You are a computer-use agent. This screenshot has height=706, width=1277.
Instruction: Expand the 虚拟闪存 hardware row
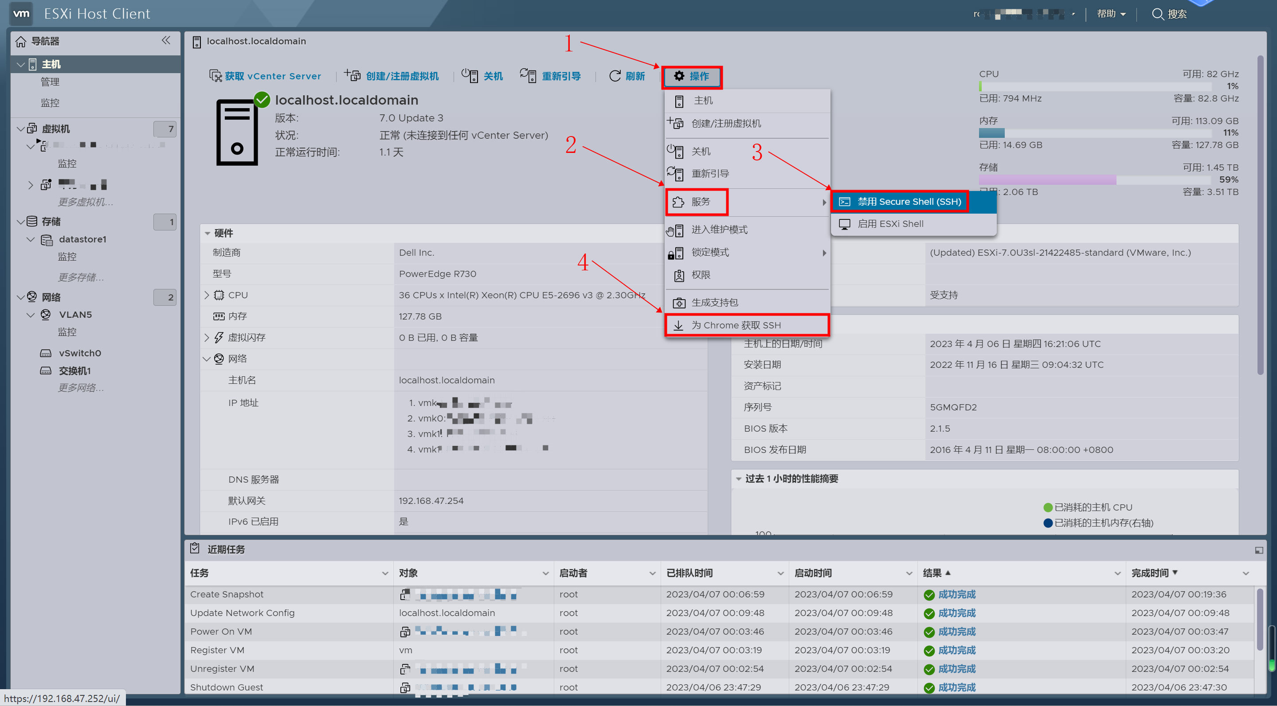(x=207, y=337)
